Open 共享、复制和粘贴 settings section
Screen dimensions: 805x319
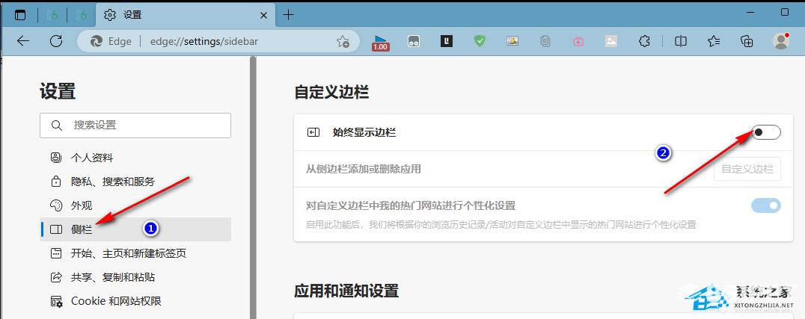click(x=135, y=277)
